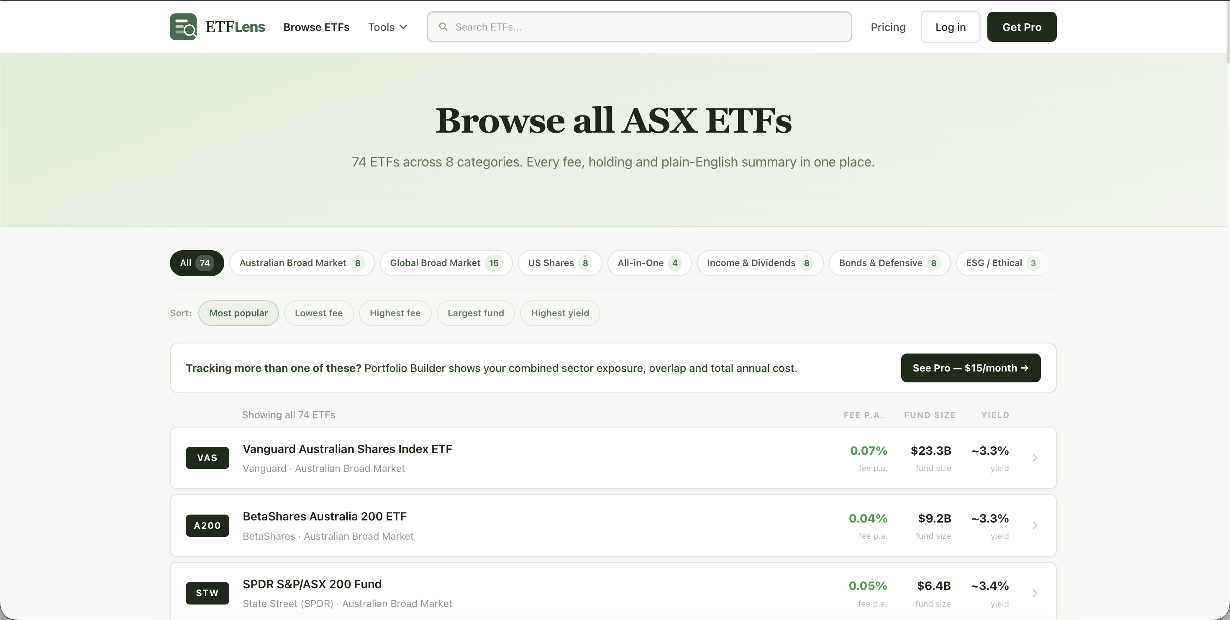Filter by Australian Broad Market category
Screen dimensions: 1230x620
(302, 263)
